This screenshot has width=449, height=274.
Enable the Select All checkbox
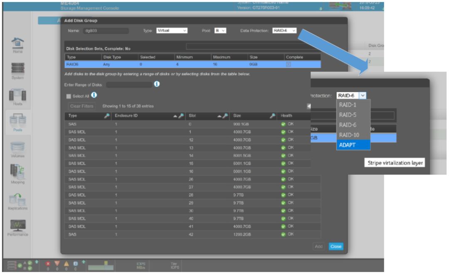[x=69, y=96]
